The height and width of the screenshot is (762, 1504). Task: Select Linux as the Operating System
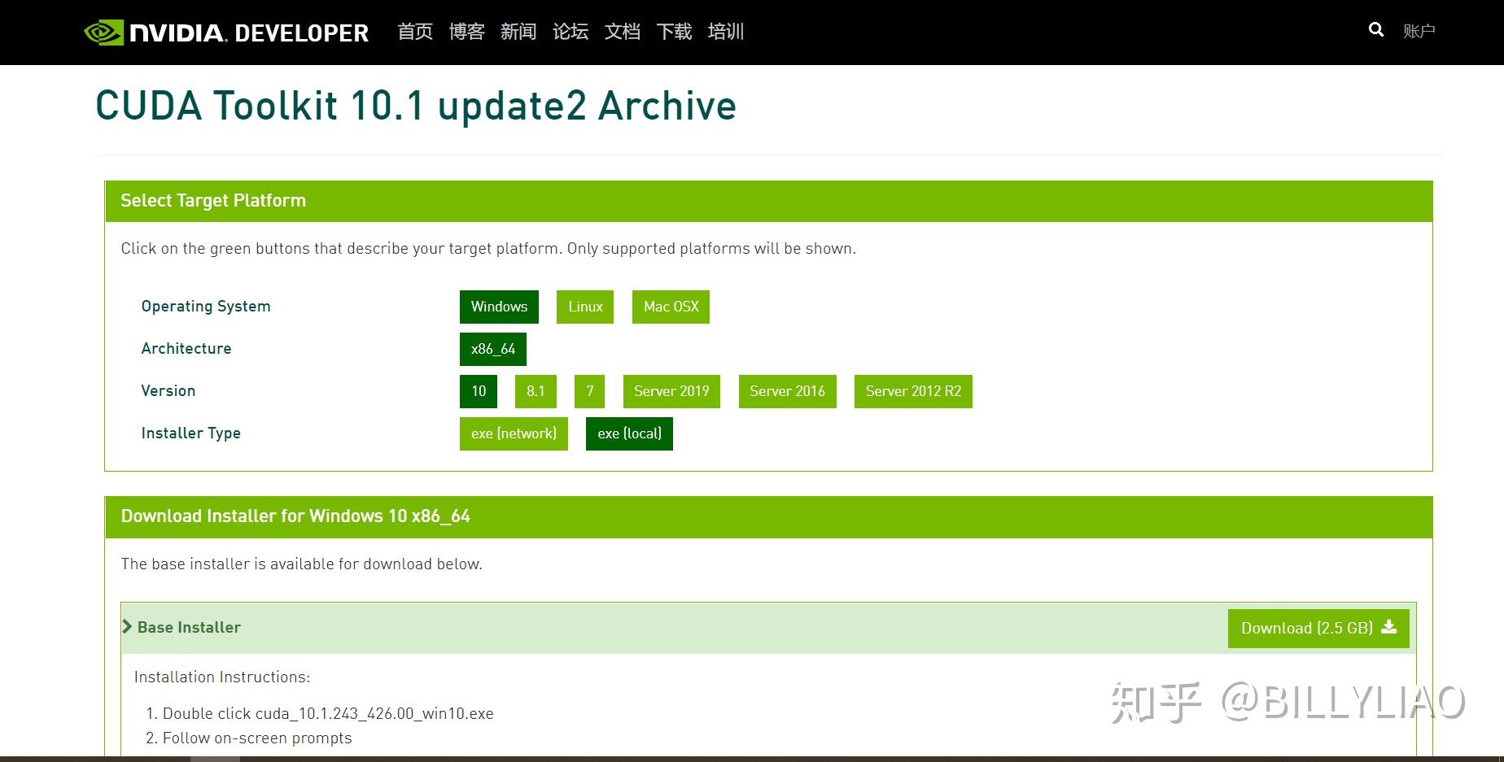584,307
